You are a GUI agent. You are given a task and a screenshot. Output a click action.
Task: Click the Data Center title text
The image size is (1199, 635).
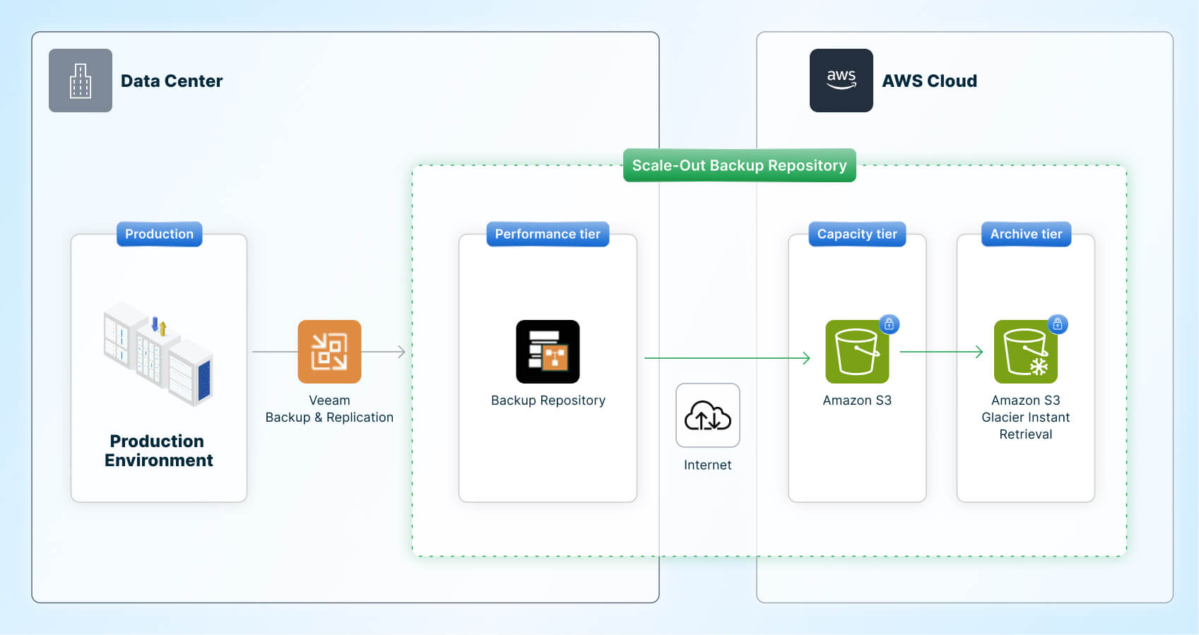coord(172,81)
